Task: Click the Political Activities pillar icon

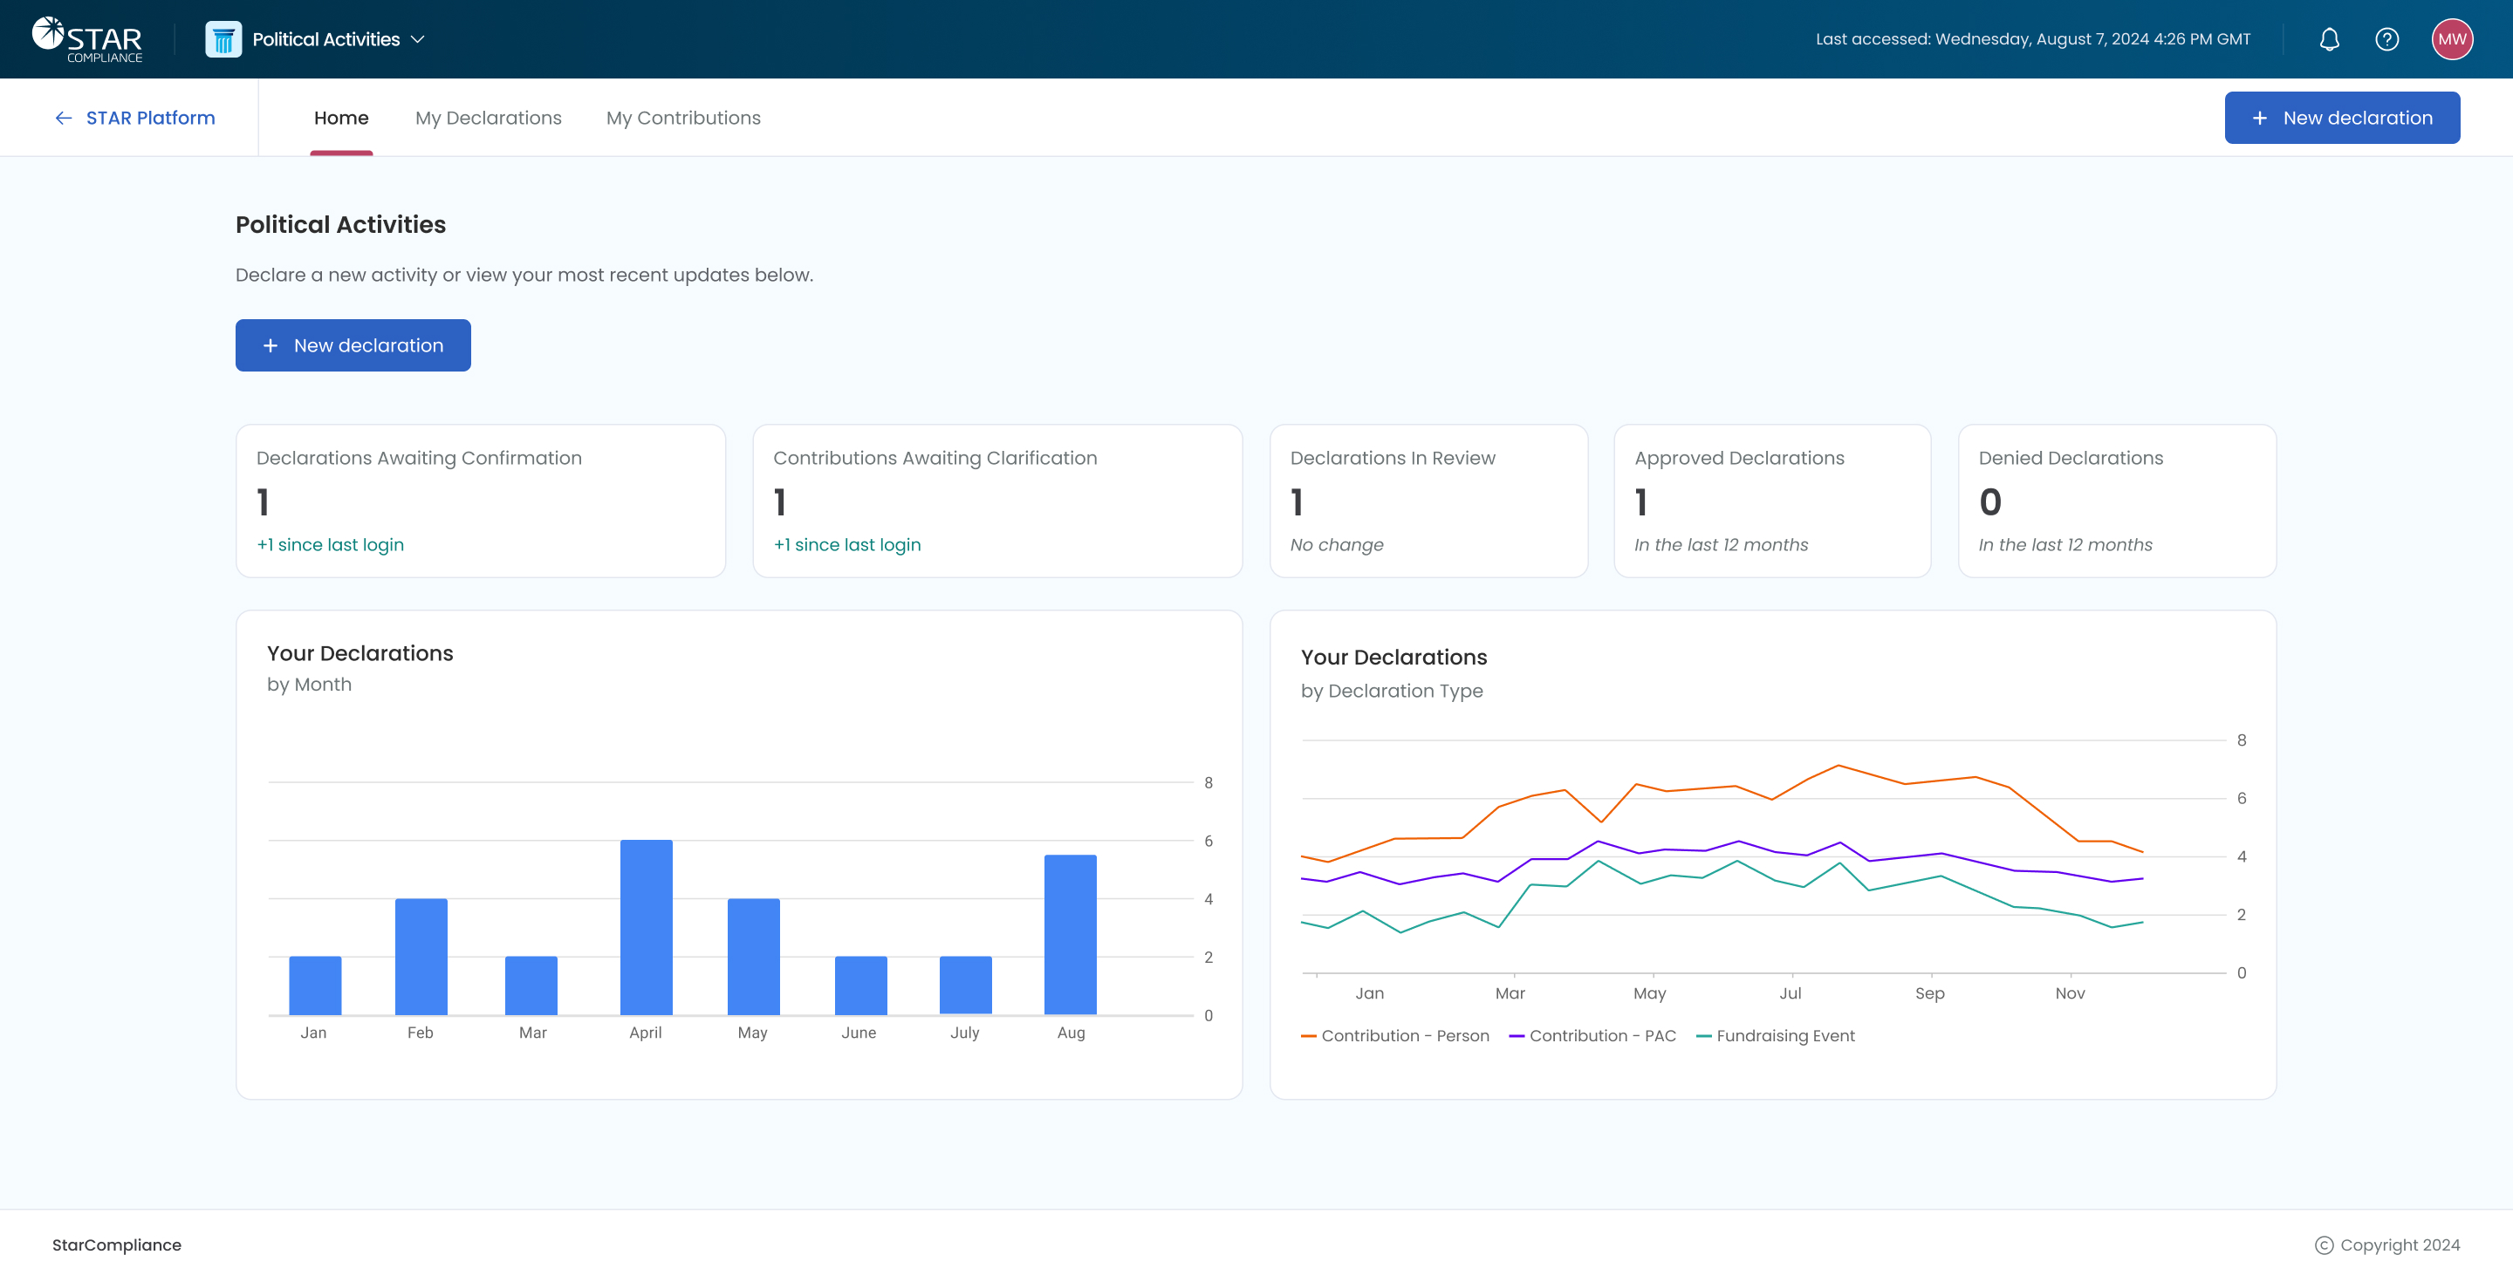Action: pos(223,39)
